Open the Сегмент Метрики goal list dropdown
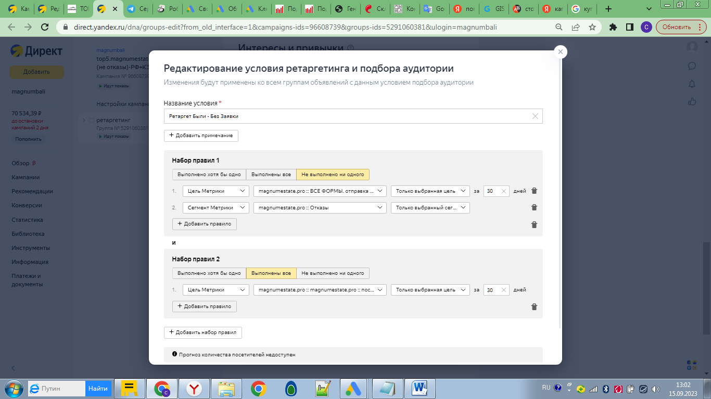Screen dimensions: 711x399 320,207
